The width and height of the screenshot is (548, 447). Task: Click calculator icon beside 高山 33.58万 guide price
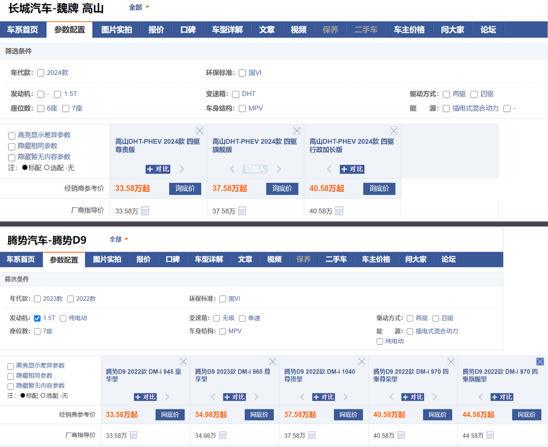click(x=145, y=211)
